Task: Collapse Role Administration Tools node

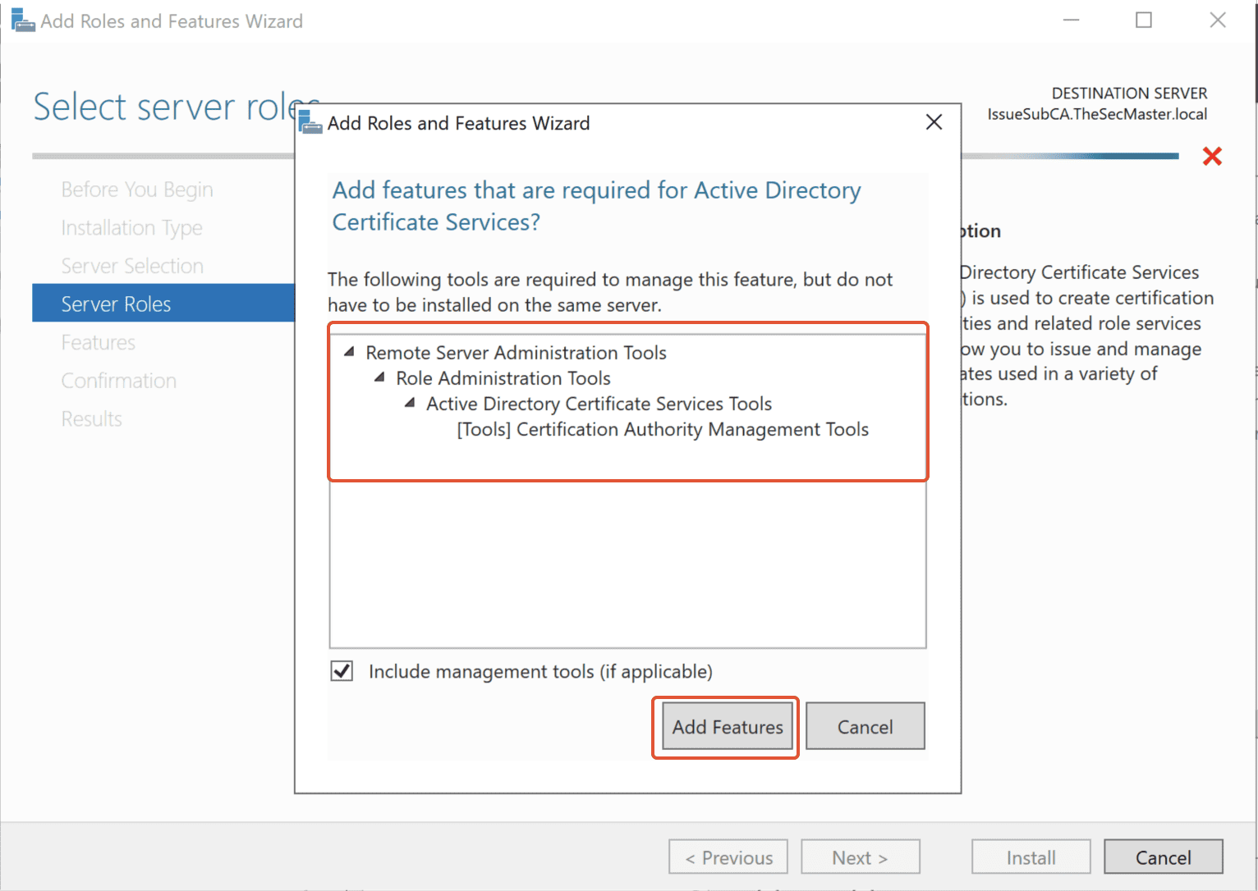Action: click(379, 377)
